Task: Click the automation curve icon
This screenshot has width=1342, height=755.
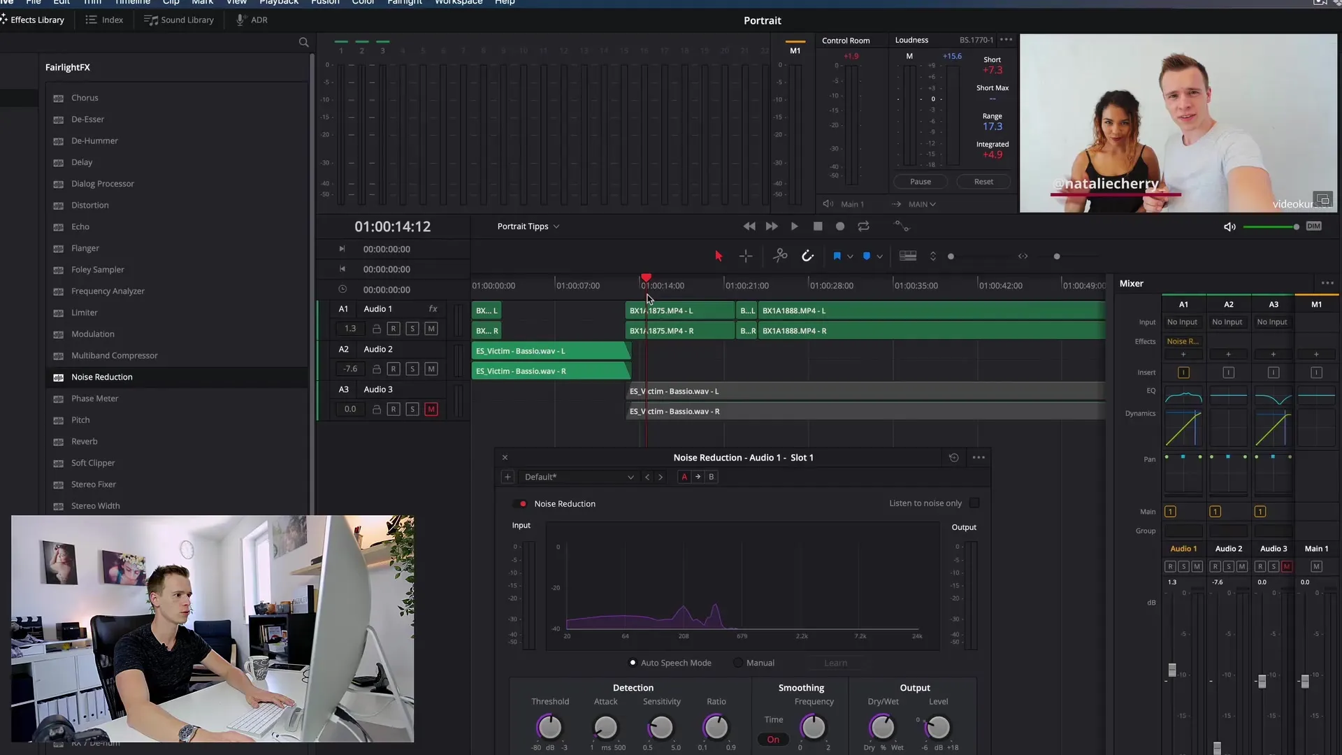Action: pyautogui.click(x=902, y=226)
